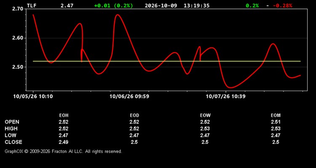Click the EOW column header

[205, 115]
